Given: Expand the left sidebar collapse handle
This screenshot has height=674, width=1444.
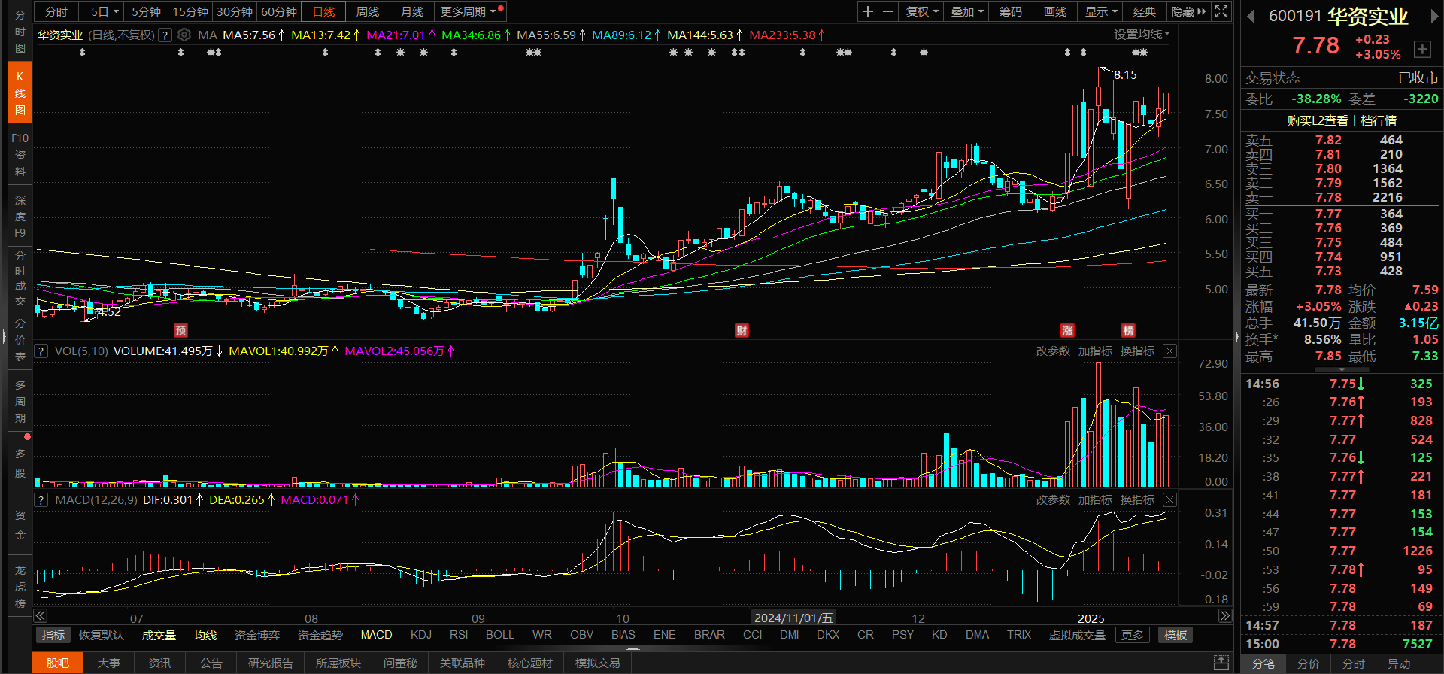Looking at the screenshot, I should (x=3, y=337).
